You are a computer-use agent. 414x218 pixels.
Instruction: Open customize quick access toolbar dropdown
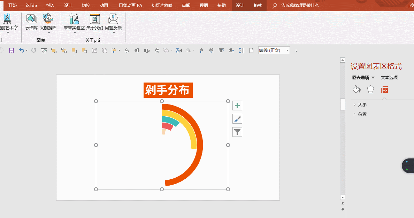[296, 51]
